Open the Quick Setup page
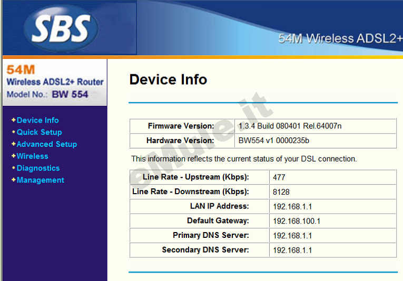Screen dimensions: 403x281 point(40,132)
